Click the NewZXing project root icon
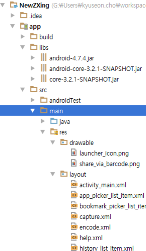The height and width of the screenshot is (251, 146). coord(14,5)
